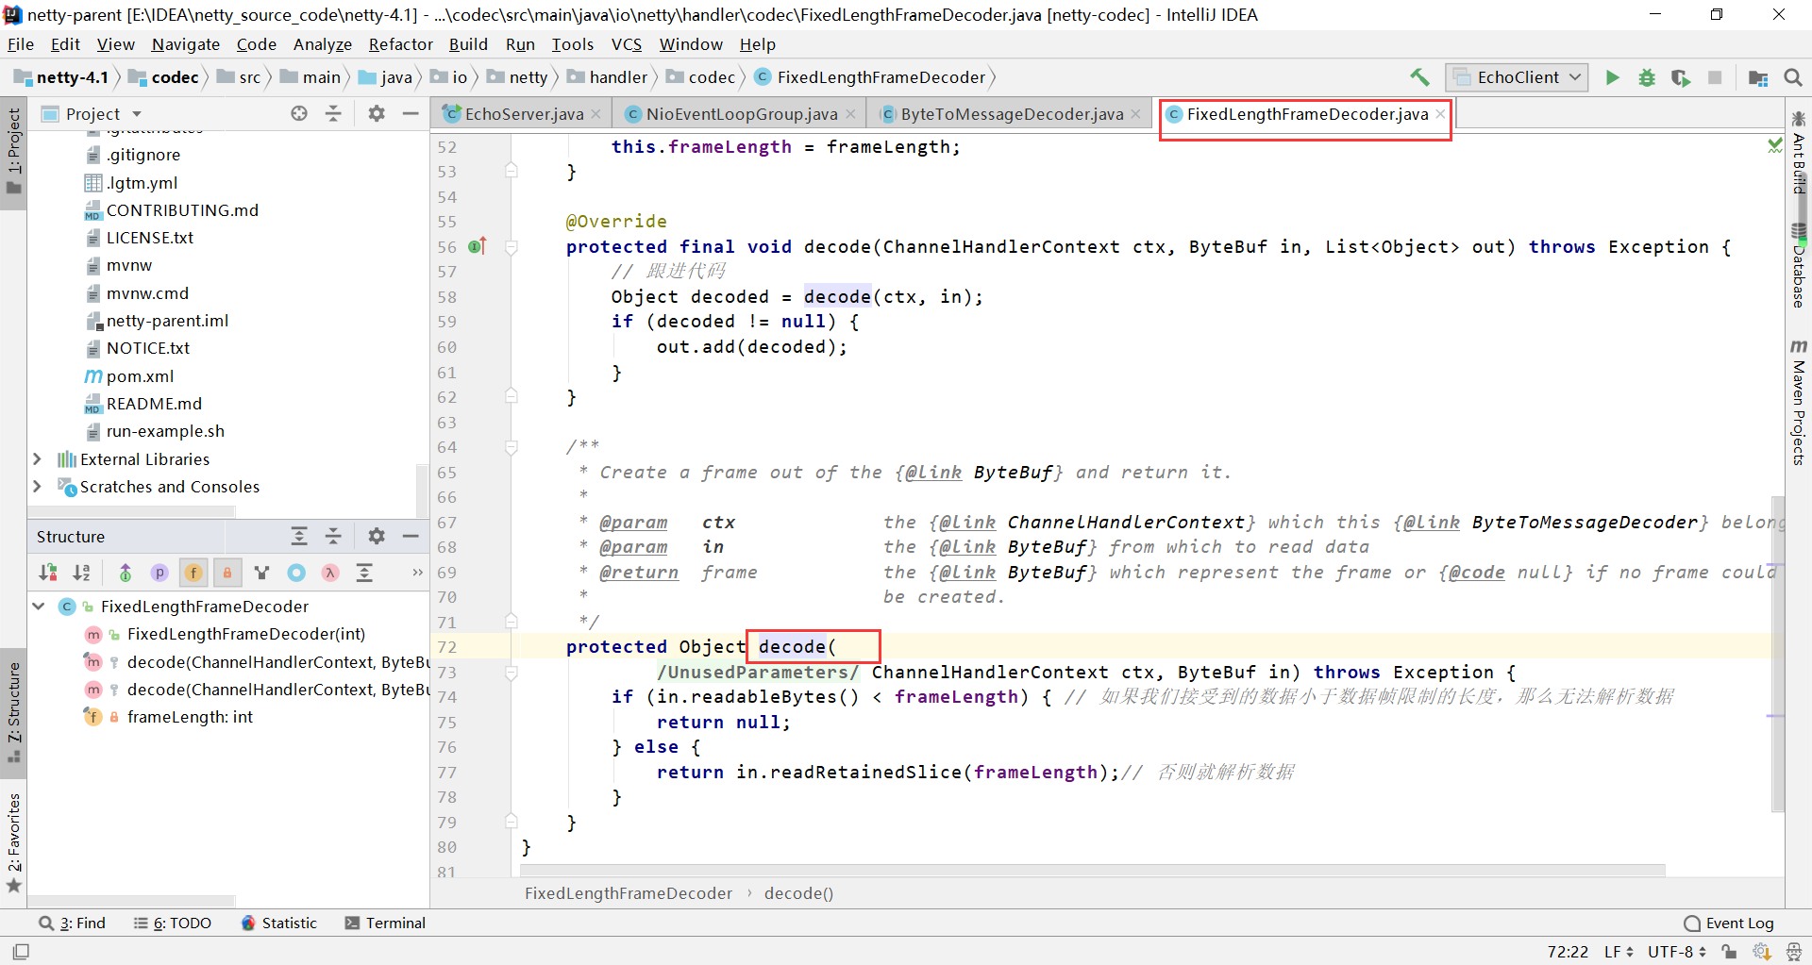
Task: Open the Refactor menu
Action: pos(400,44)
